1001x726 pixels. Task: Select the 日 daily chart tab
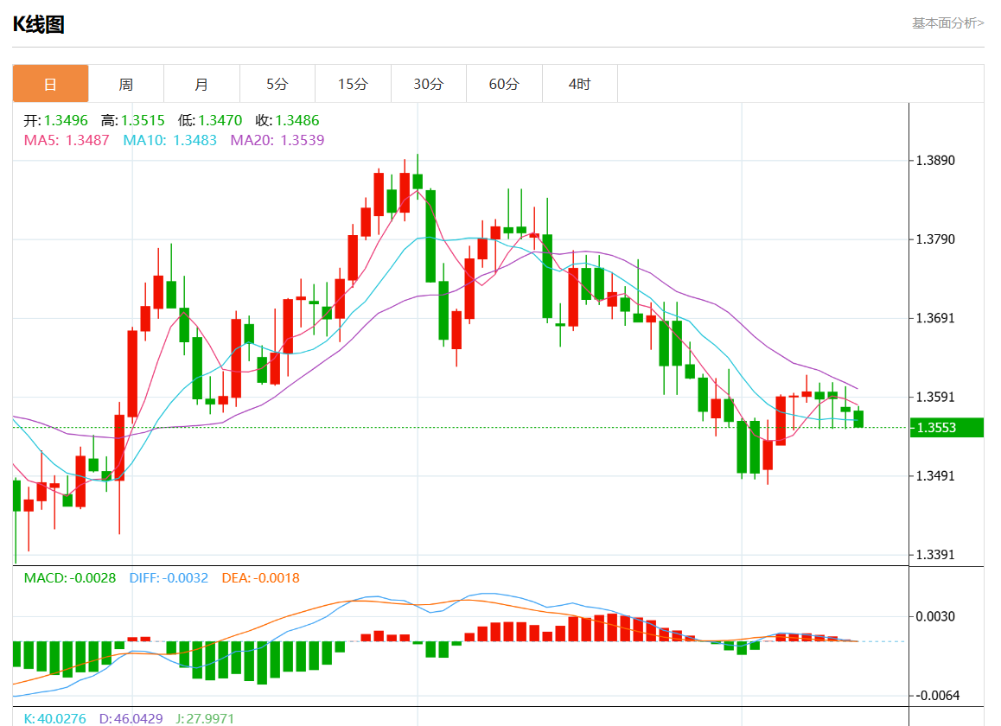click(50, 84)
